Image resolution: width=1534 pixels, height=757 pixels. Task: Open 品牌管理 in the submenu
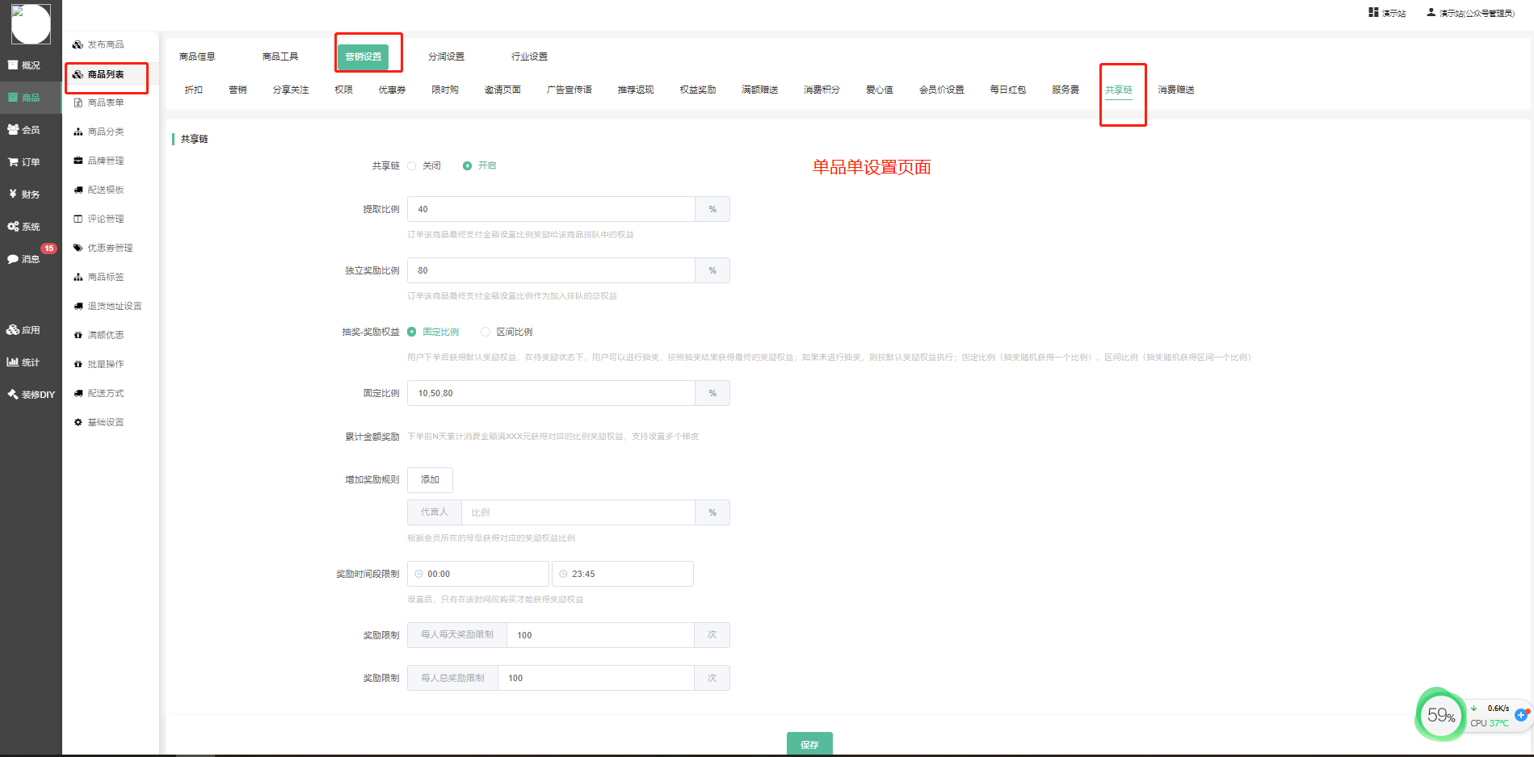(106, 161)
